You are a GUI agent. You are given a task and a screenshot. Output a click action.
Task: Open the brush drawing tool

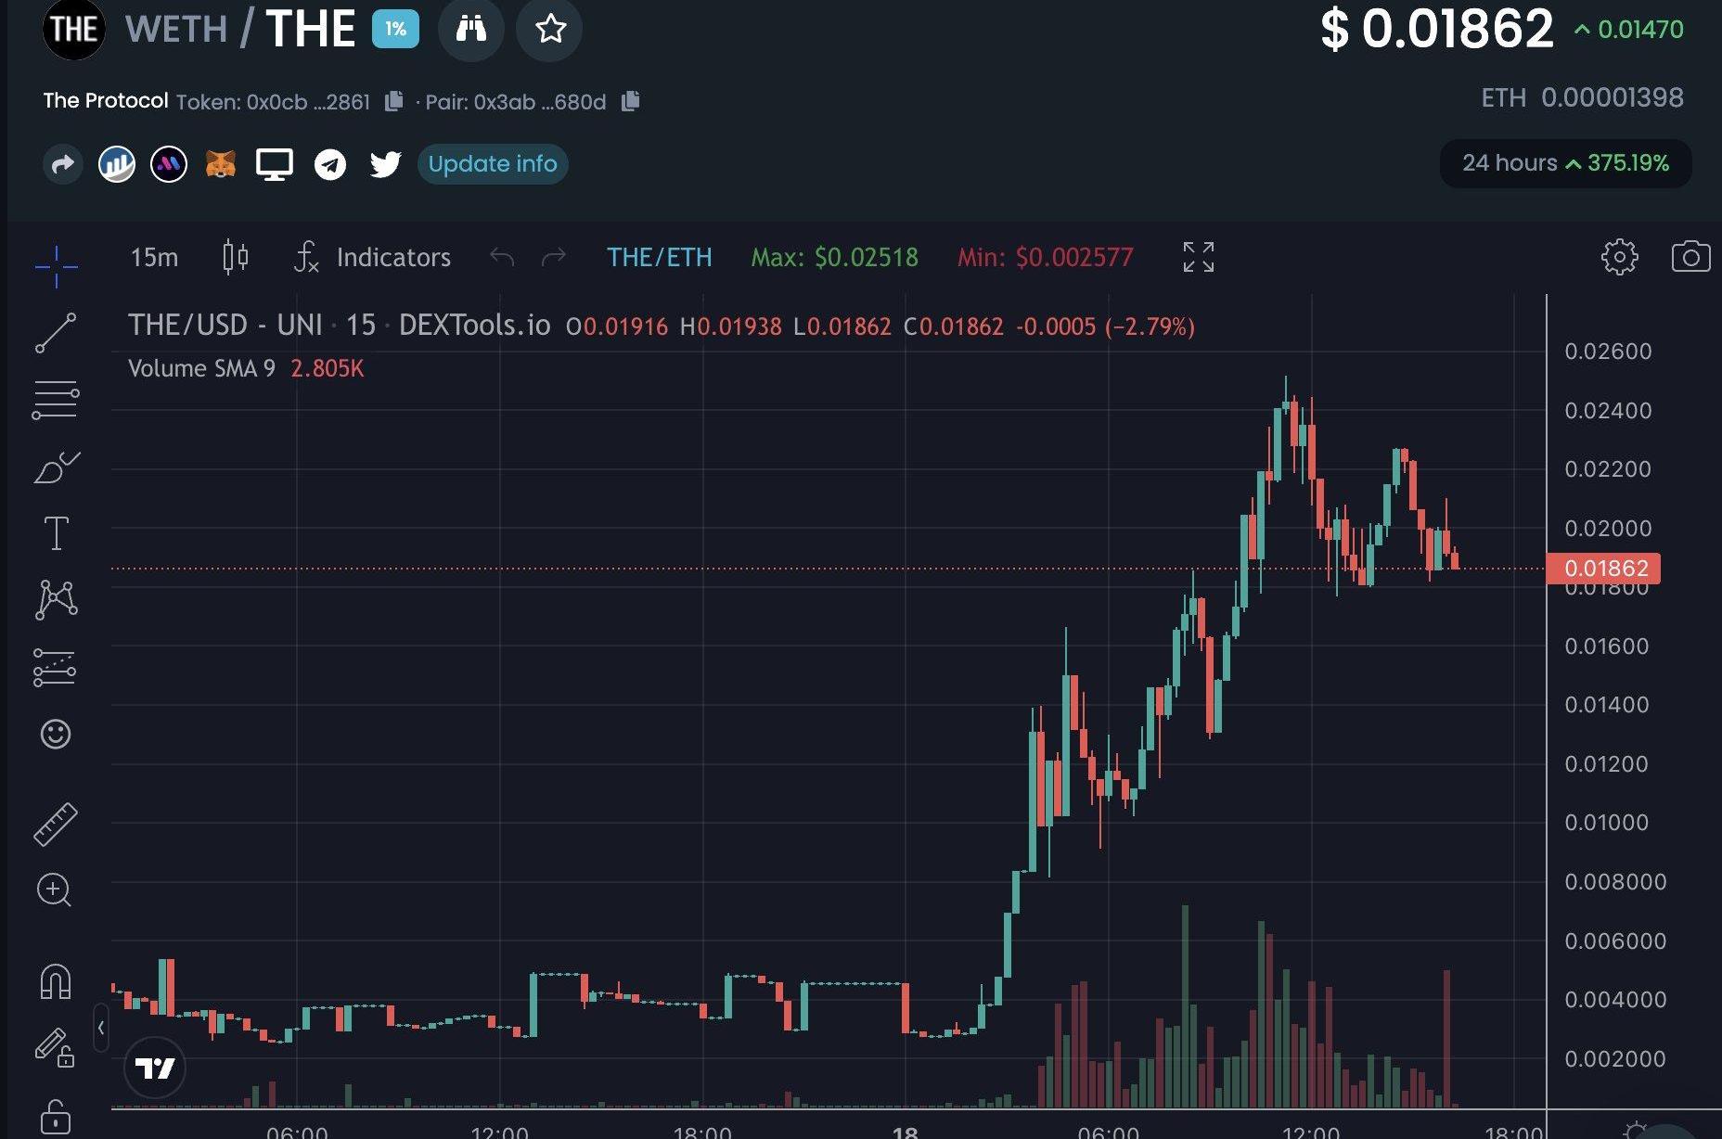(x=56, y=467)
